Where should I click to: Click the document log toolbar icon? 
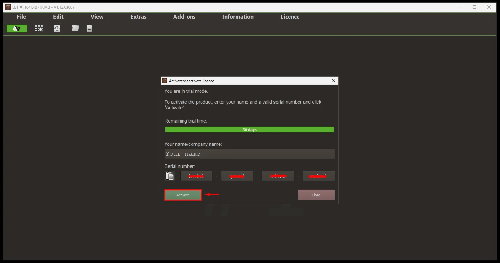[89, 29]
